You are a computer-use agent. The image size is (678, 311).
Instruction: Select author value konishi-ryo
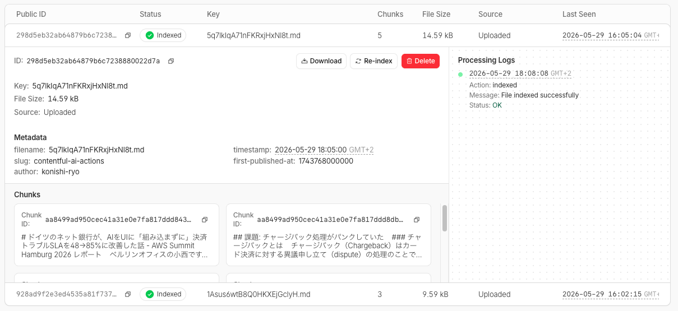coord(61,171)
